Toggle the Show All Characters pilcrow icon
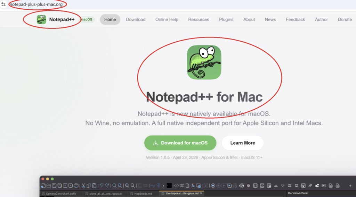This screenshot has height=197, width=356. tap(158, 186)
